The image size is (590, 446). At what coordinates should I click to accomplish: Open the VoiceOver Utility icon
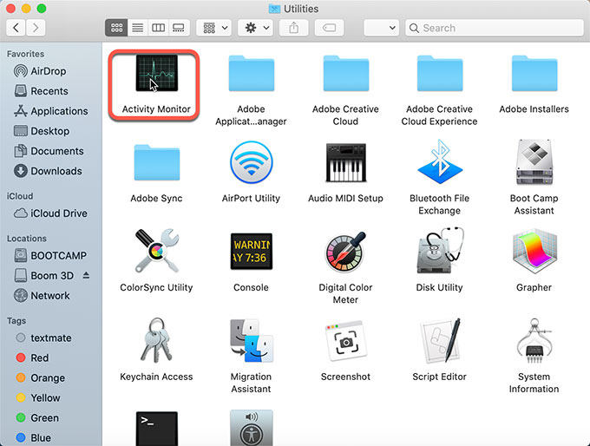(x=252, y=428)
